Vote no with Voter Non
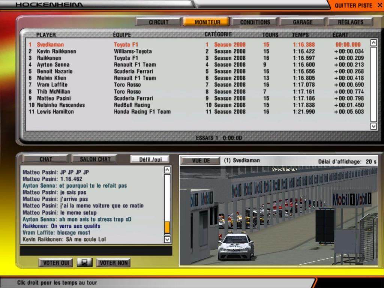Image resolution: width=384 pixels, height=288 pixels. (x=113, y=263)
